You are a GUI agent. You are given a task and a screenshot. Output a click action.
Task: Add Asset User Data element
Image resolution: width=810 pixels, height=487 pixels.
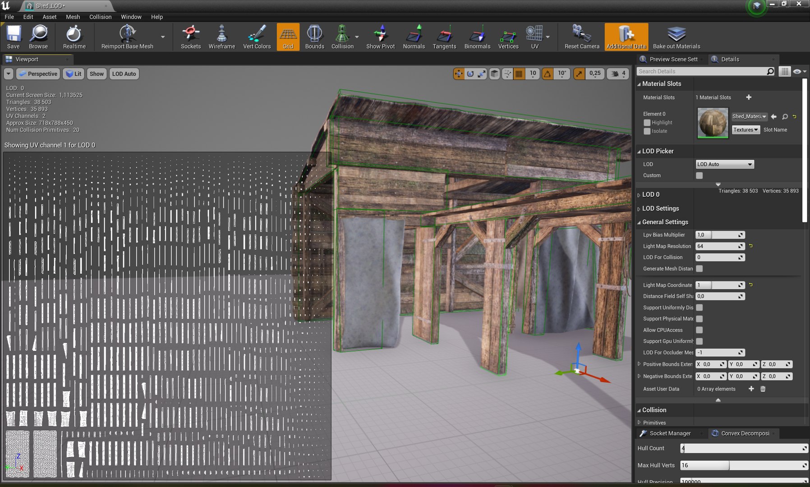(751, 389)
